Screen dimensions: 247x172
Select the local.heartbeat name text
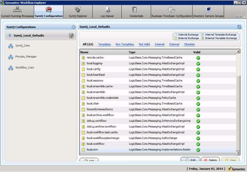(x=96, y=75)
